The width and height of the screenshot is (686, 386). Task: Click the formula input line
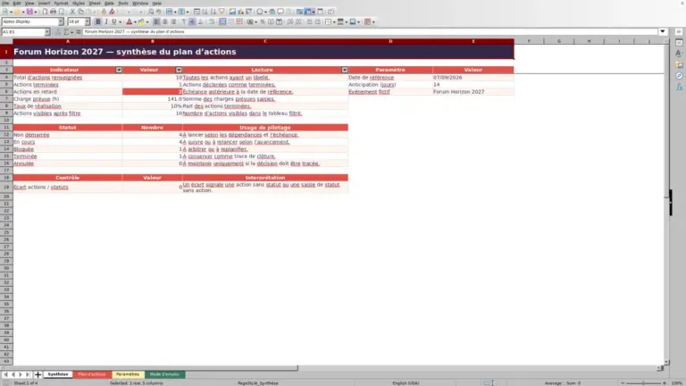point(370,32)
